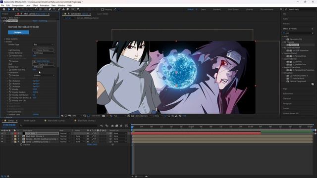
Task: Open the Direction dropdown
Action: click(x=44, y=75)
